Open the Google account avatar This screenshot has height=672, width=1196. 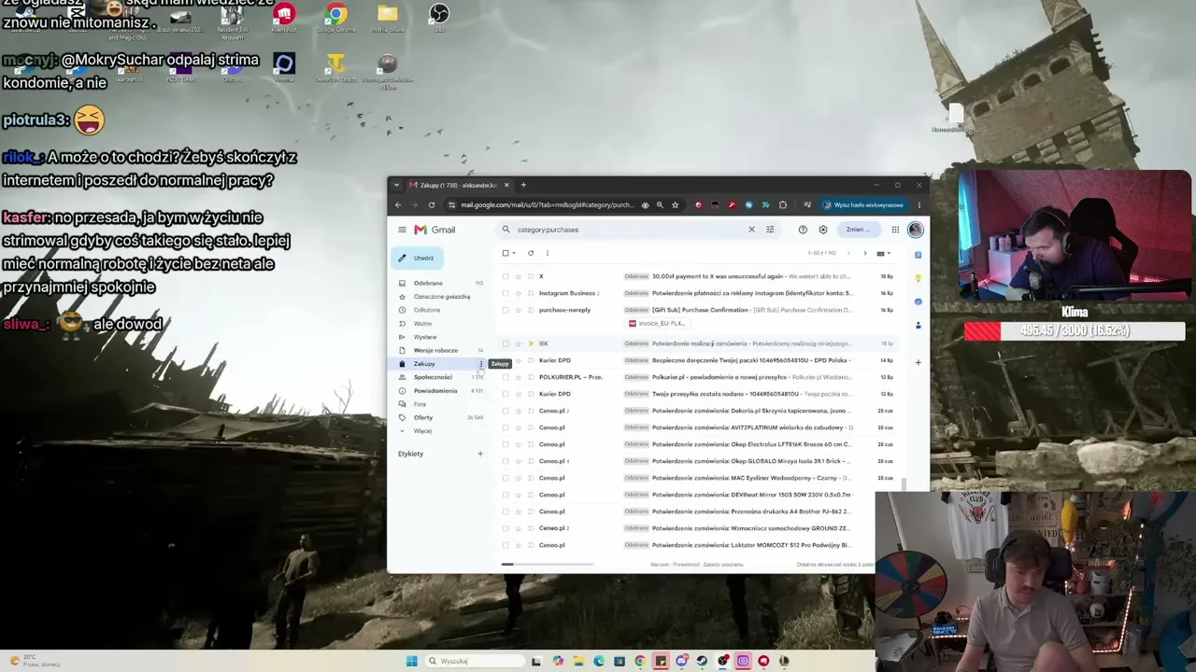(x=915, y=230)
